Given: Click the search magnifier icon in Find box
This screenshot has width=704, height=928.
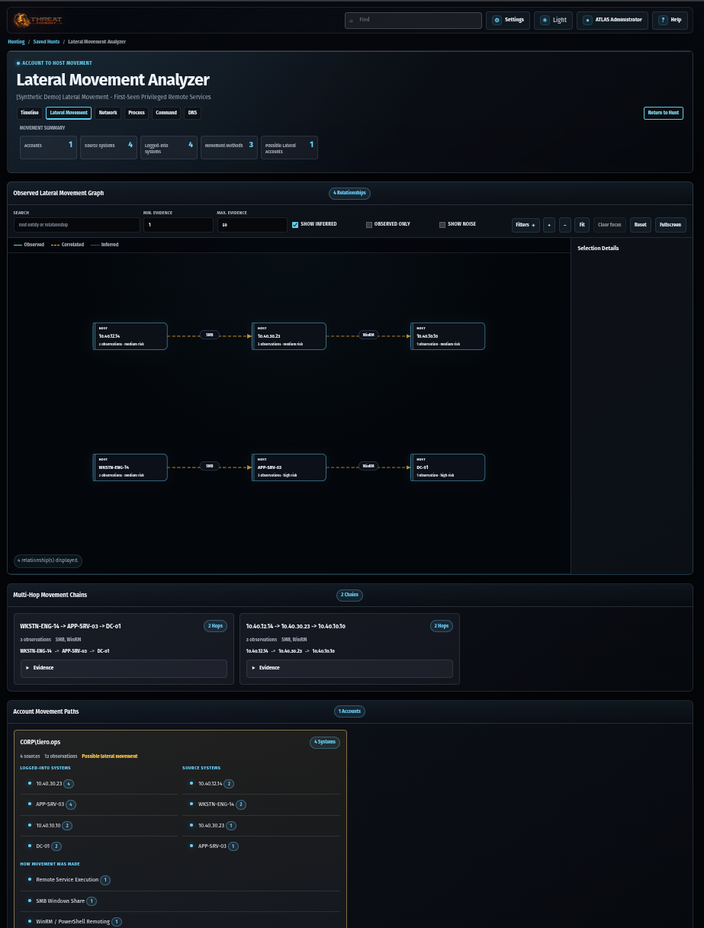Looking at the screenshot, I should click(351, 20).
